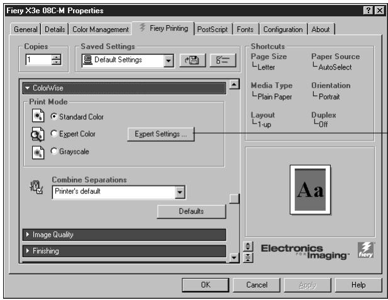Click the context help question mark button
This screenshot has width=388, height=300.
click(x=368, y=11)
